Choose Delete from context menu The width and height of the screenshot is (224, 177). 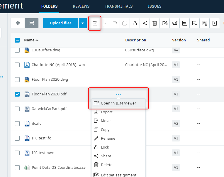[x=118, y=165]
